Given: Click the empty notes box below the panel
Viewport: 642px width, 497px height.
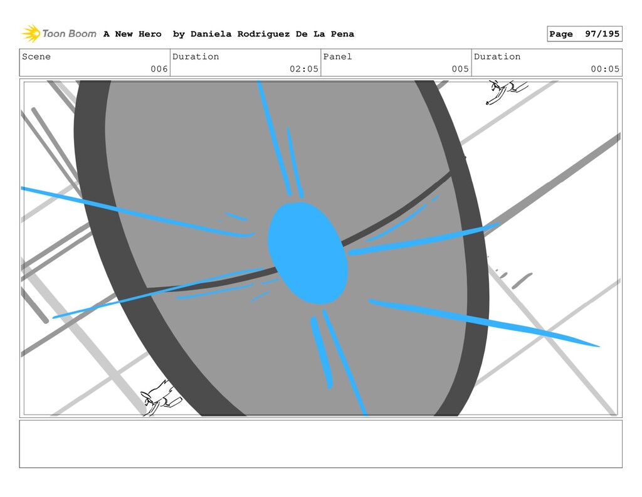Looking at the screenshot, I should [x=320, y=444].
